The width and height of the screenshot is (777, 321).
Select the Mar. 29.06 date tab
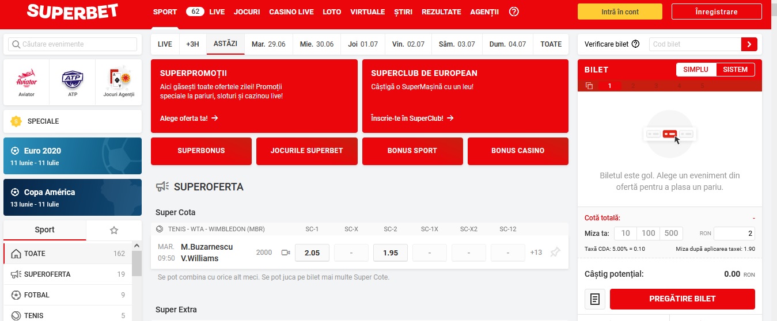coord(268,44)
